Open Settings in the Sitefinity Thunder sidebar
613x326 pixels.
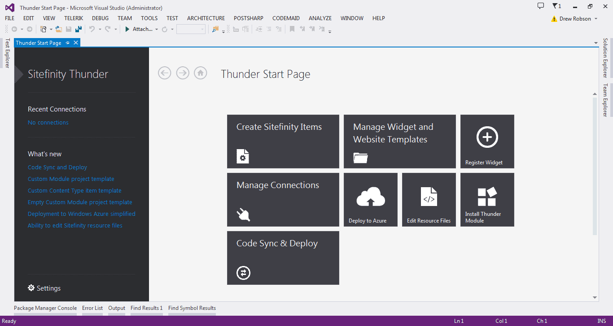pos(44,288)
